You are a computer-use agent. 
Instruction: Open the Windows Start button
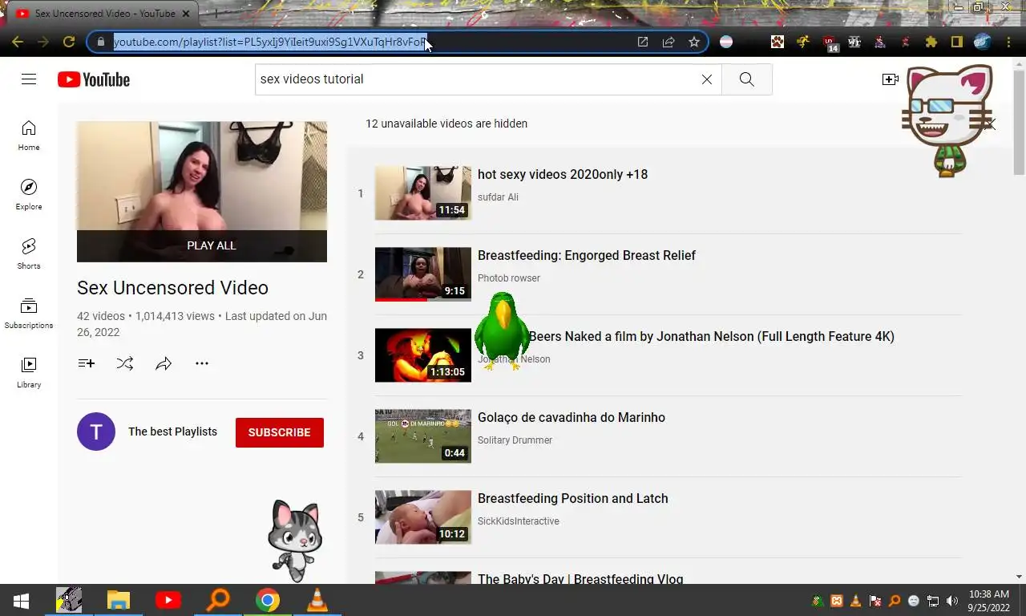click(x=21, y=600)
